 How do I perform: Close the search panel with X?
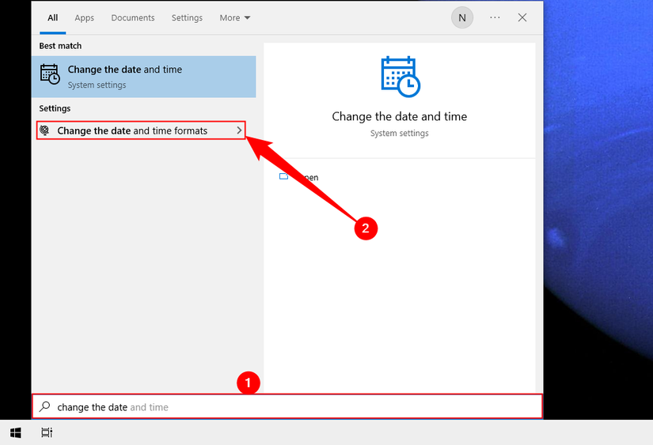[522, 17]
